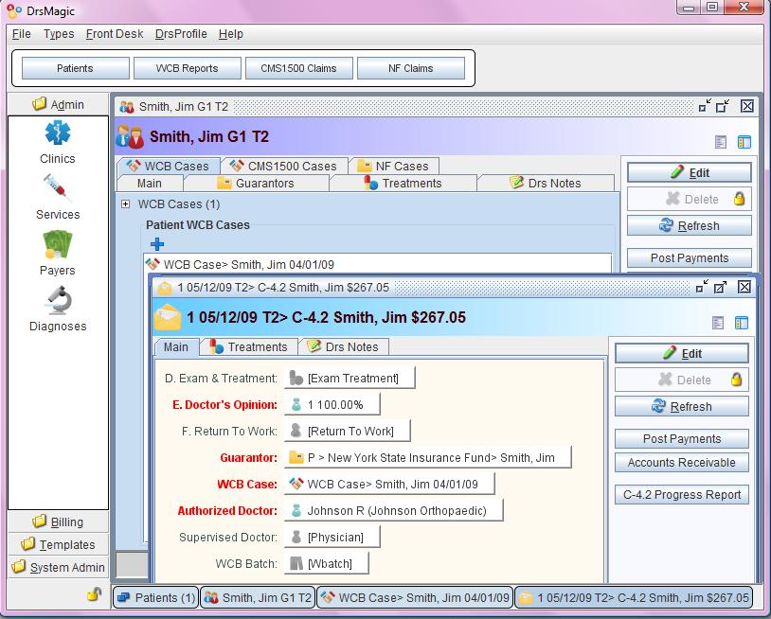This screenshot has width=771, height=619.
Task: Click the list view icon in Smith, Jim header
Action: point(721,142)
